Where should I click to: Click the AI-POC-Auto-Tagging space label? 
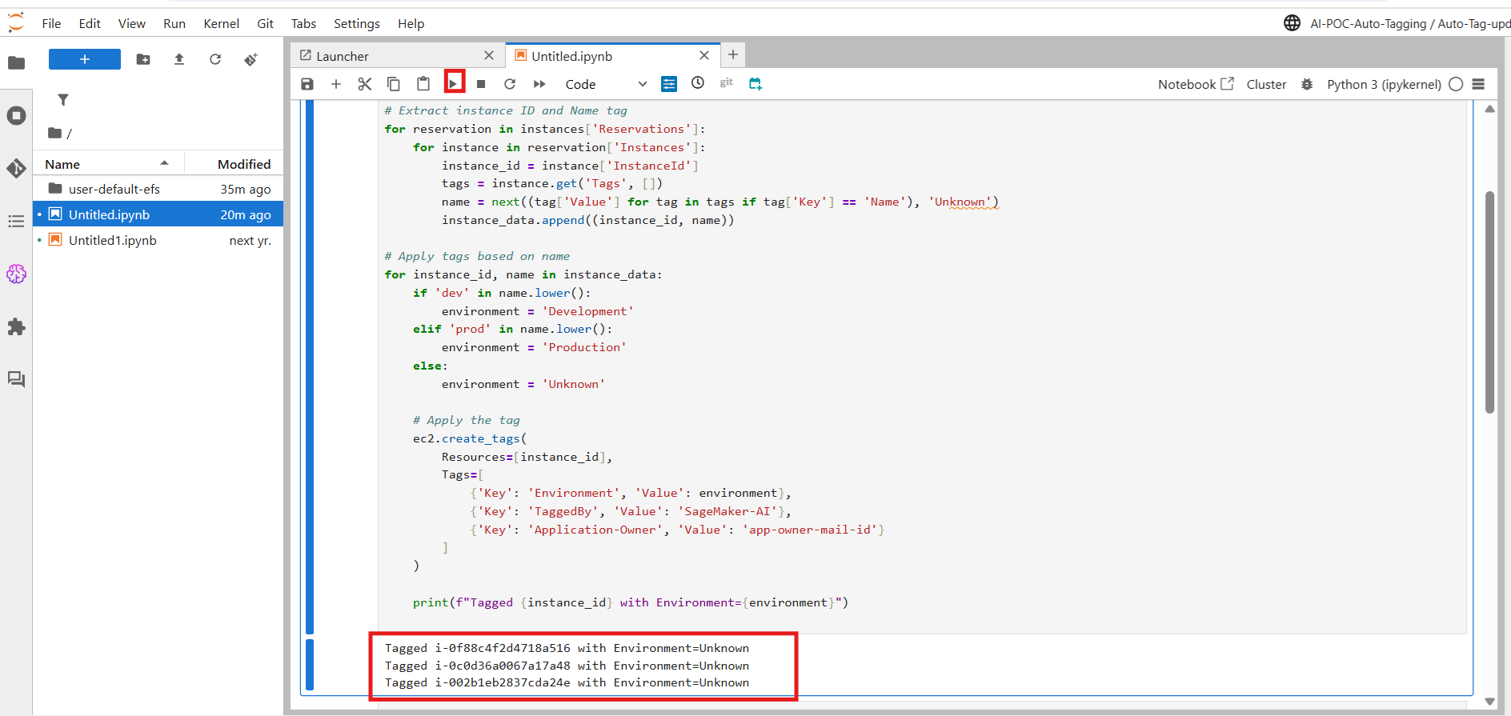pyautogui.click(x=1369, y=24)
